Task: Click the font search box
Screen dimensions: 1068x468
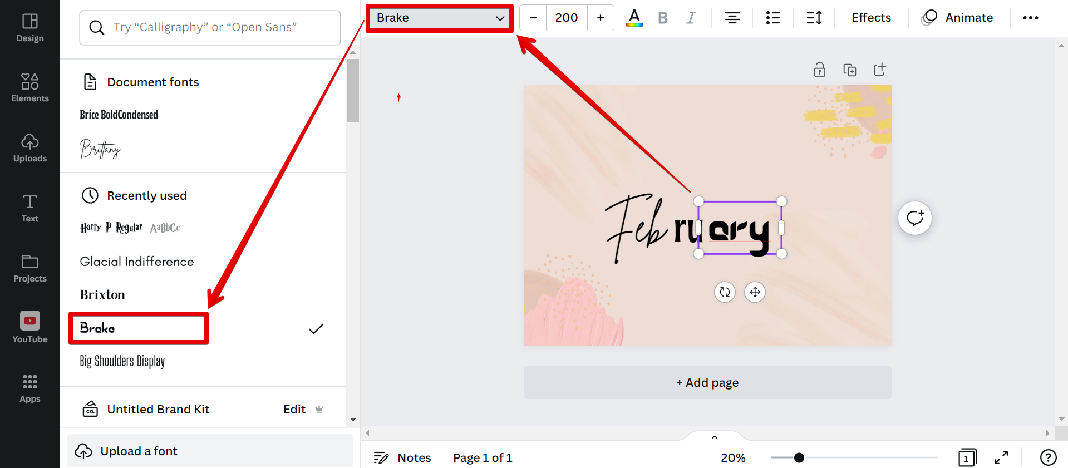Action: pos(210,28)
